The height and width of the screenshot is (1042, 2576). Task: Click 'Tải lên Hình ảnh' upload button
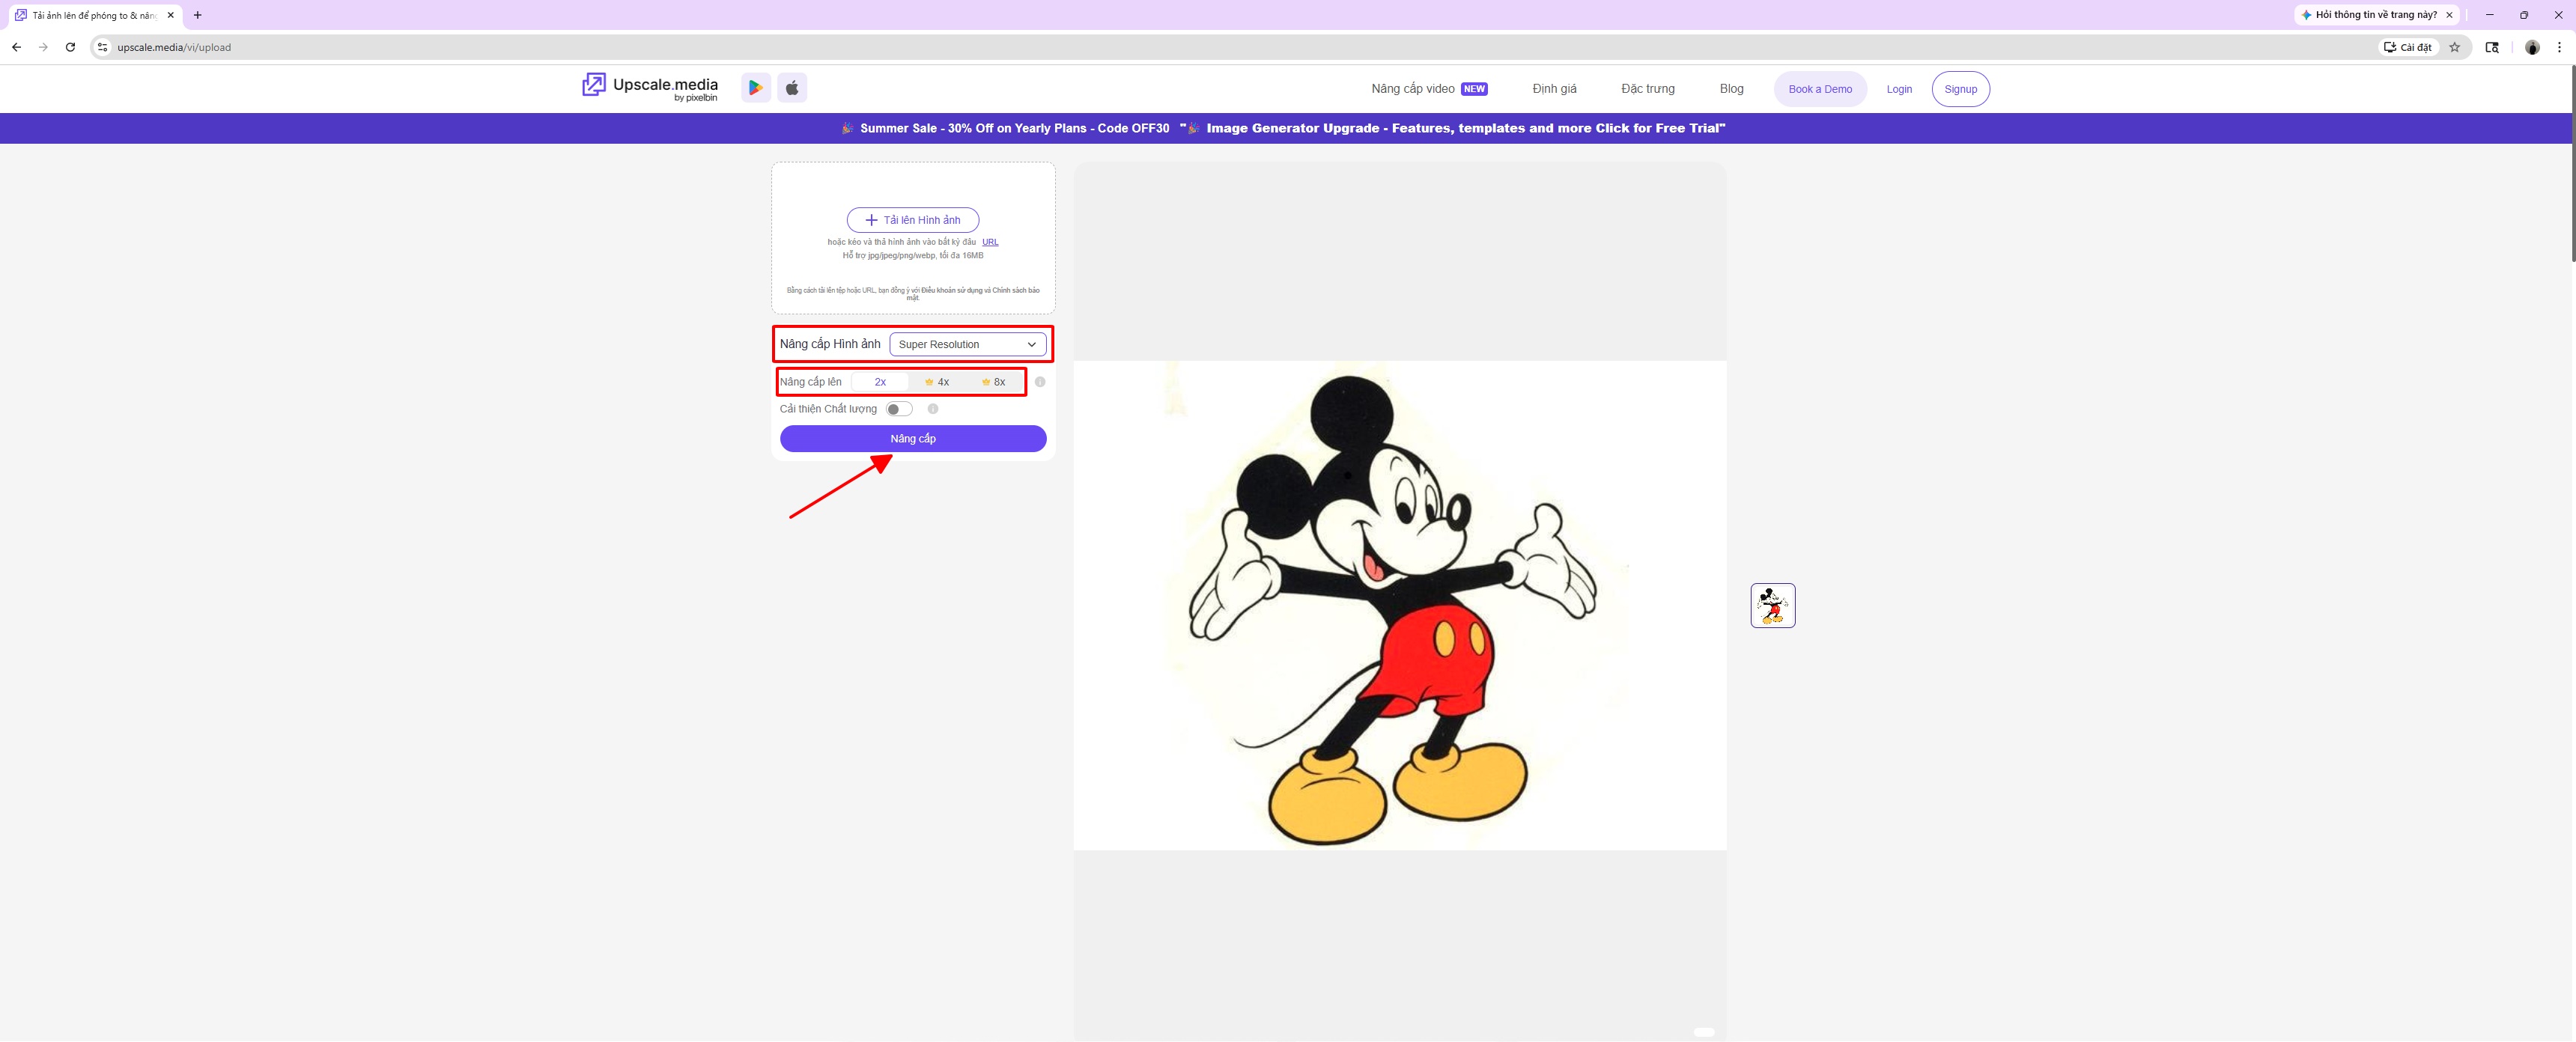tap(912, 220)
